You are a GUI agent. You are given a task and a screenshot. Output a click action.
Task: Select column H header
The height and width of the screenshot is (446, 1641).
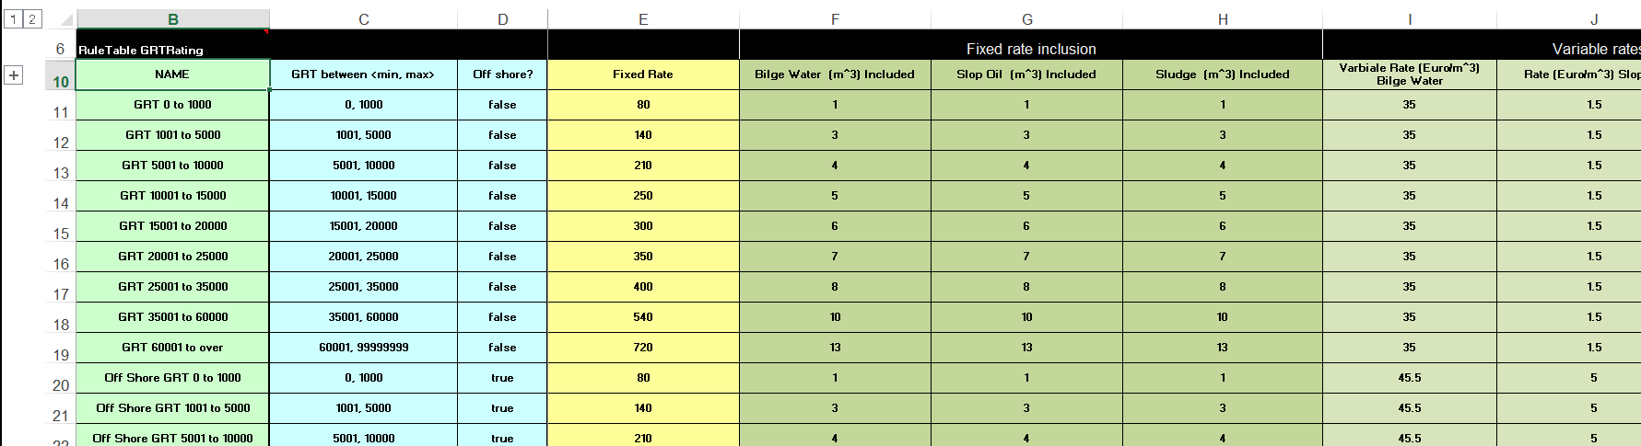(1223, 19)
